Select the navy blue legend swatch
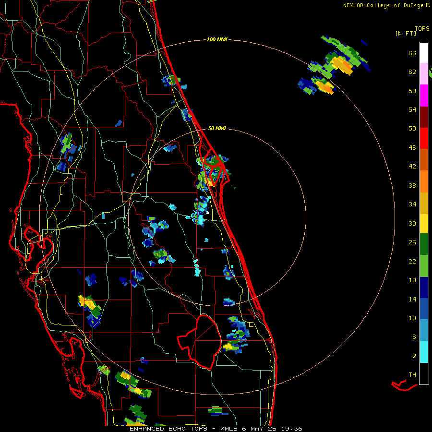The height and width of the screenshot is (432, 432). (x=424, y=288)
